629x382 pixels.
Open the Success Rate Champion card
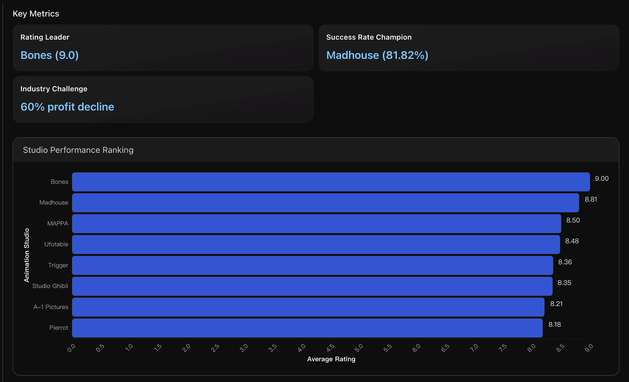tap(468, 48)
